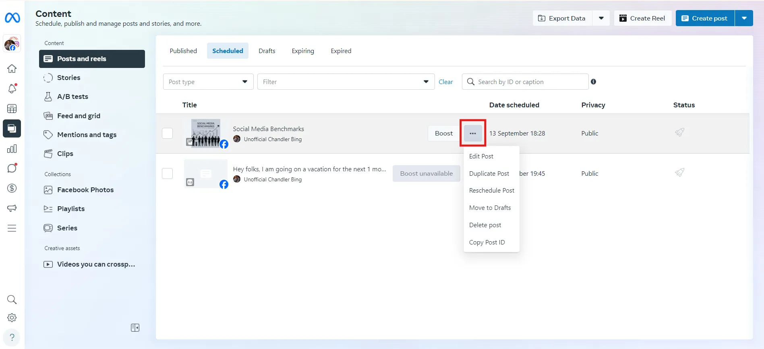Expand the Post type dropdown
Viewport: 764px width, 349px height.
[208, 82]
